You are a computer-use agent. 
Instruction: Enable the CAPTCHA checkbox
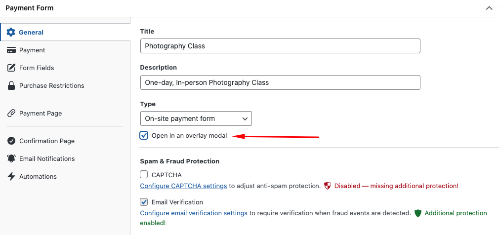[x=144, y=174]
